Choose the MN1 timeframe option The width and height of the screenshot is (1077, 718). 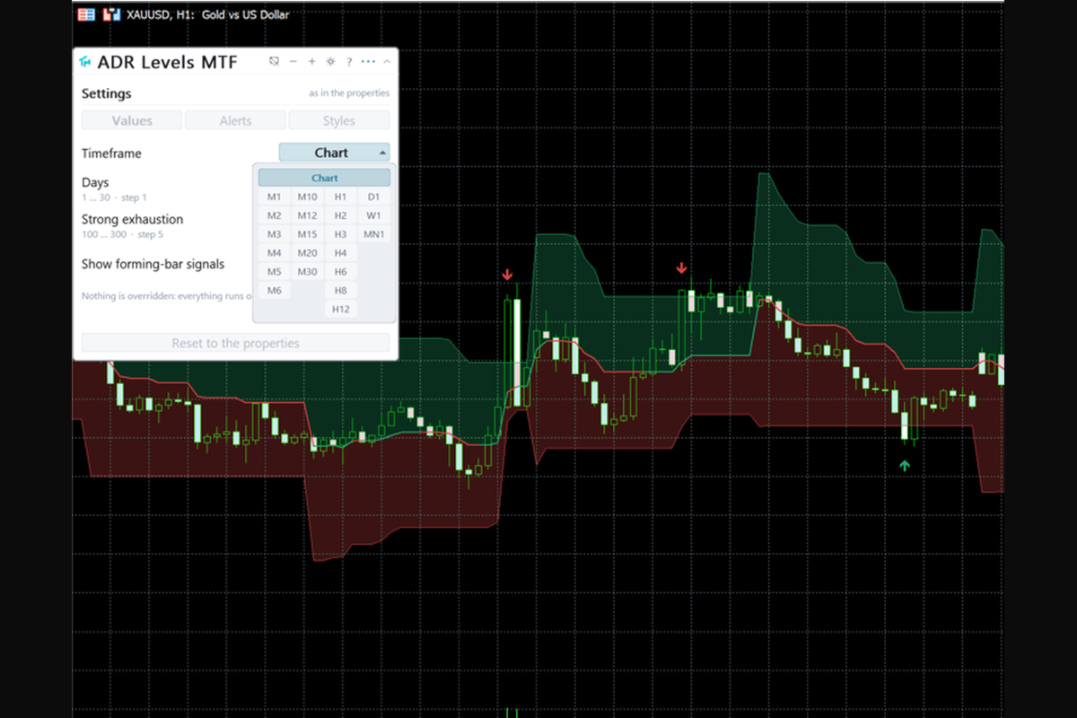pos(373,234)
